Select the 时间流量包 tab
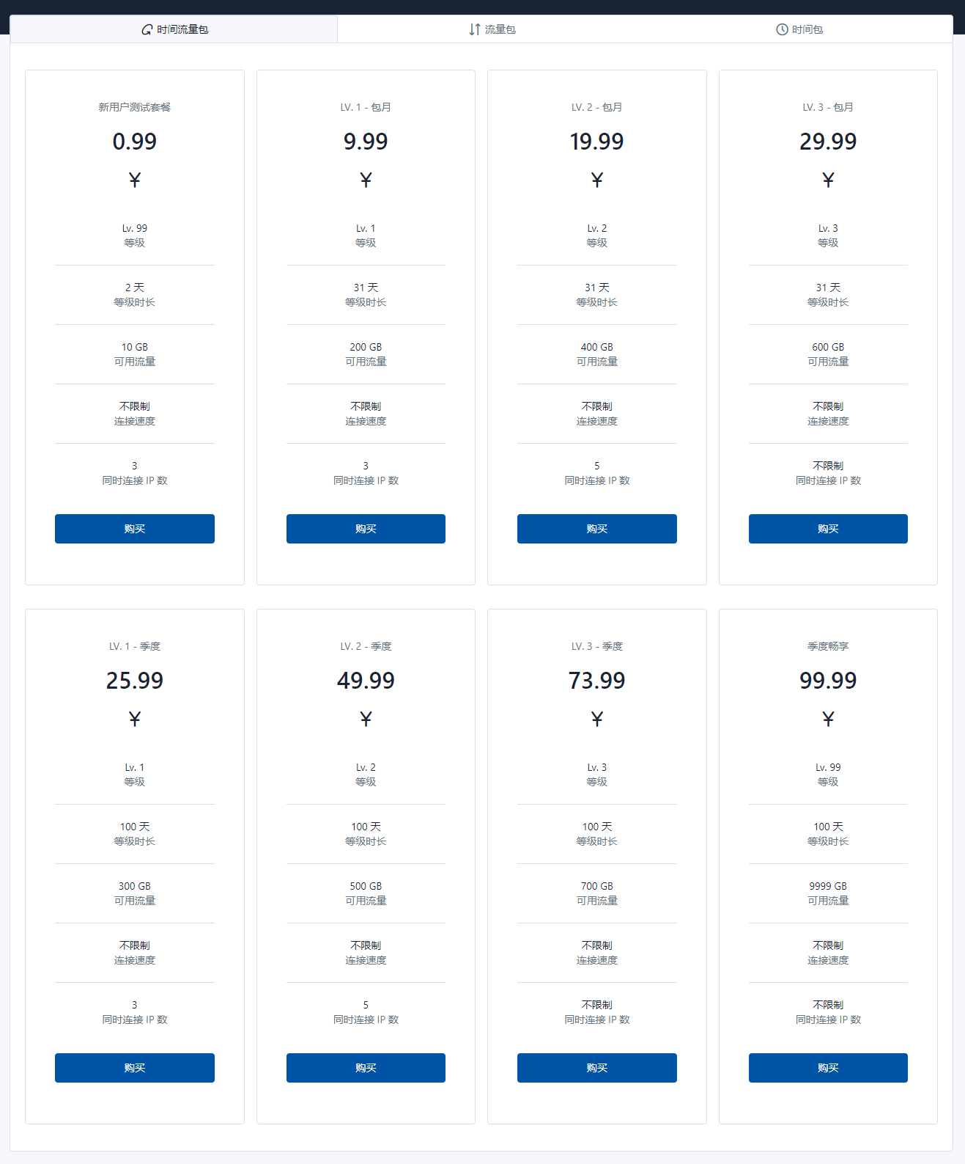The width and height of the screenshot is (965, 1164). [174, 29]
